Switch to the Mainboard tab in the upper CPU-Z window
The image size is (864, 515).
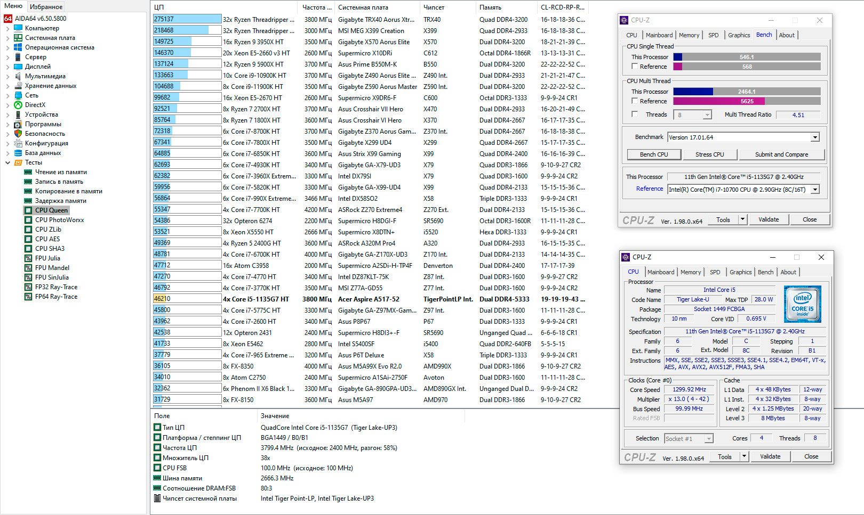click(x=659, y=35)
